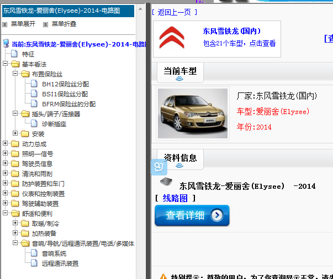
Task: Expand the 清洗和雨刮 tree node
Action: (5, 173)
